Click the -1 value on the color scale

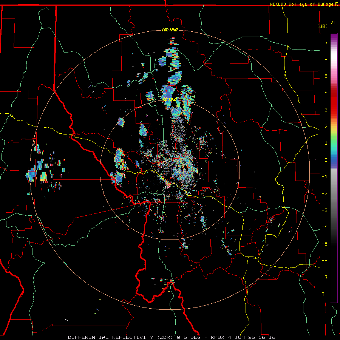pos(325,177)
